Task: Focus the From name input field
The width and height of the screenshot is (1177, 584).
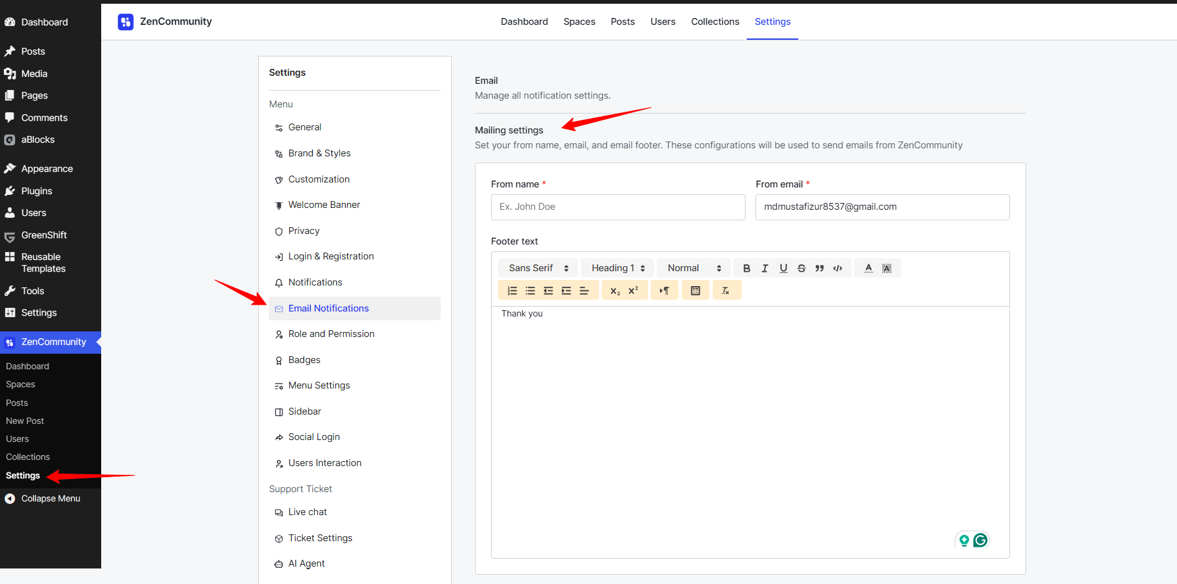Action: pyautogui.click(x=618, y=207)
